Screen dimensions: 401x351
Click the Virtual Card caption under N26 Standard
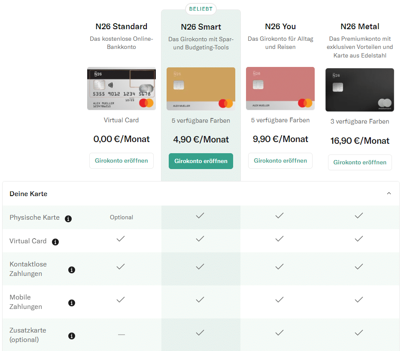point(121,120)
